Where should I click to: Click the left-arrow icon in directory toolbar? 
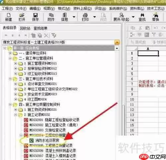coord(6,35)
